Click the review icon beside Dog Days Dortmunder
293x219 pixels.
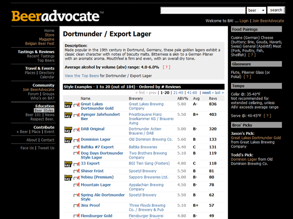click(x=77, y=153)
